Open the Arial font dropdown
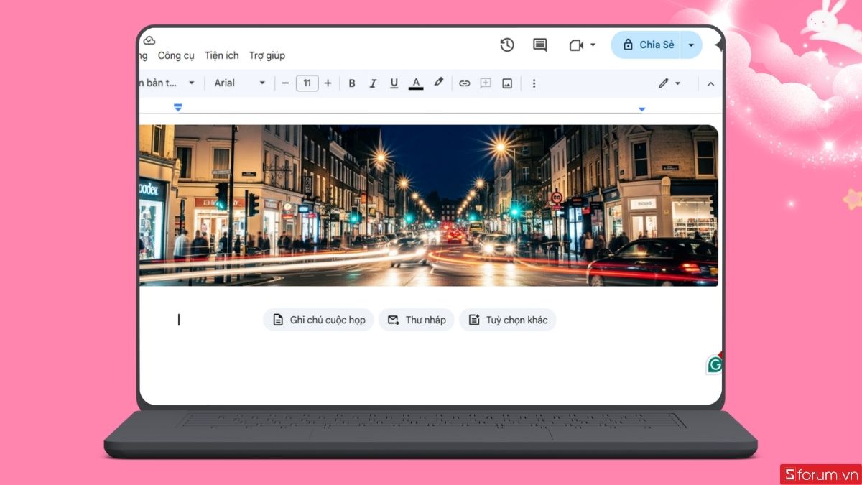The width and height of the screenshot is (862, 485). 238,83
